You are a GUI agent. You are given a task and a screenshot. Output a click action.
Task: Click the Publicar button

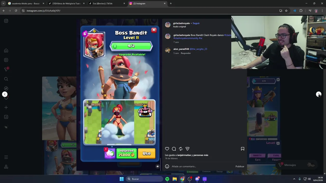[240, 166]
